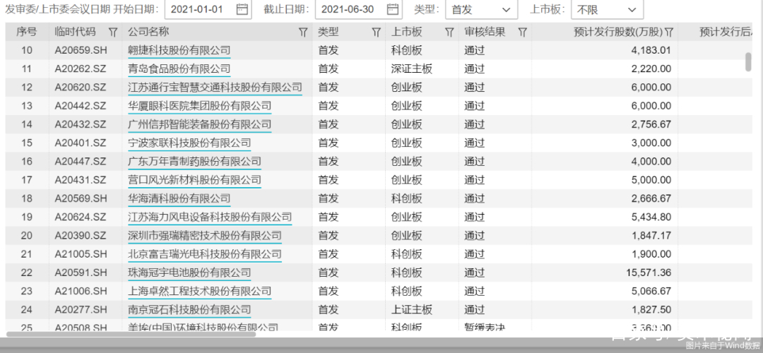The width and height of the screenshot is (763, 353).
Task: Select temporary code A20659.SH
Action: pos(81,50)
